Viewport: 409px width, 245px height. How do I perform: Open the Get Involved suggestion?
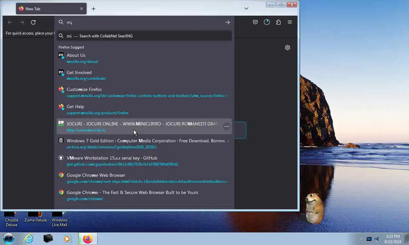144,75
